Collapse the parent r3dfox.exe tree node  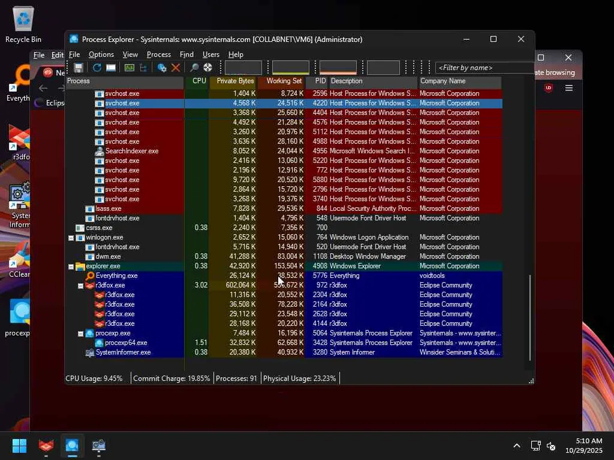point(80,286)
